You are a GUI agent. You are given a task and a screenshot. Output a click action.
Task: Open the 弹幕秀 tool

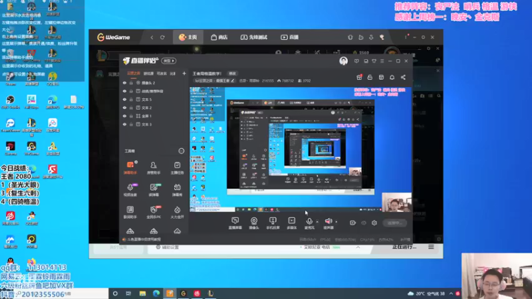coord(177,190)
